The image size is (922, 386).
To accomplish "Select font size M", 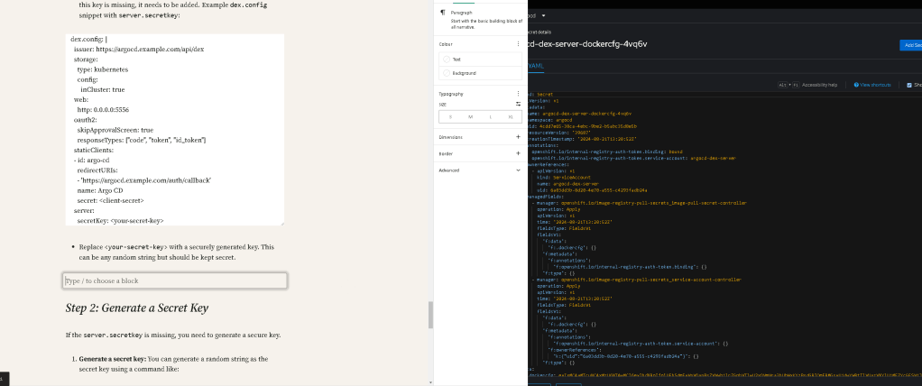I will click(470, 117).
